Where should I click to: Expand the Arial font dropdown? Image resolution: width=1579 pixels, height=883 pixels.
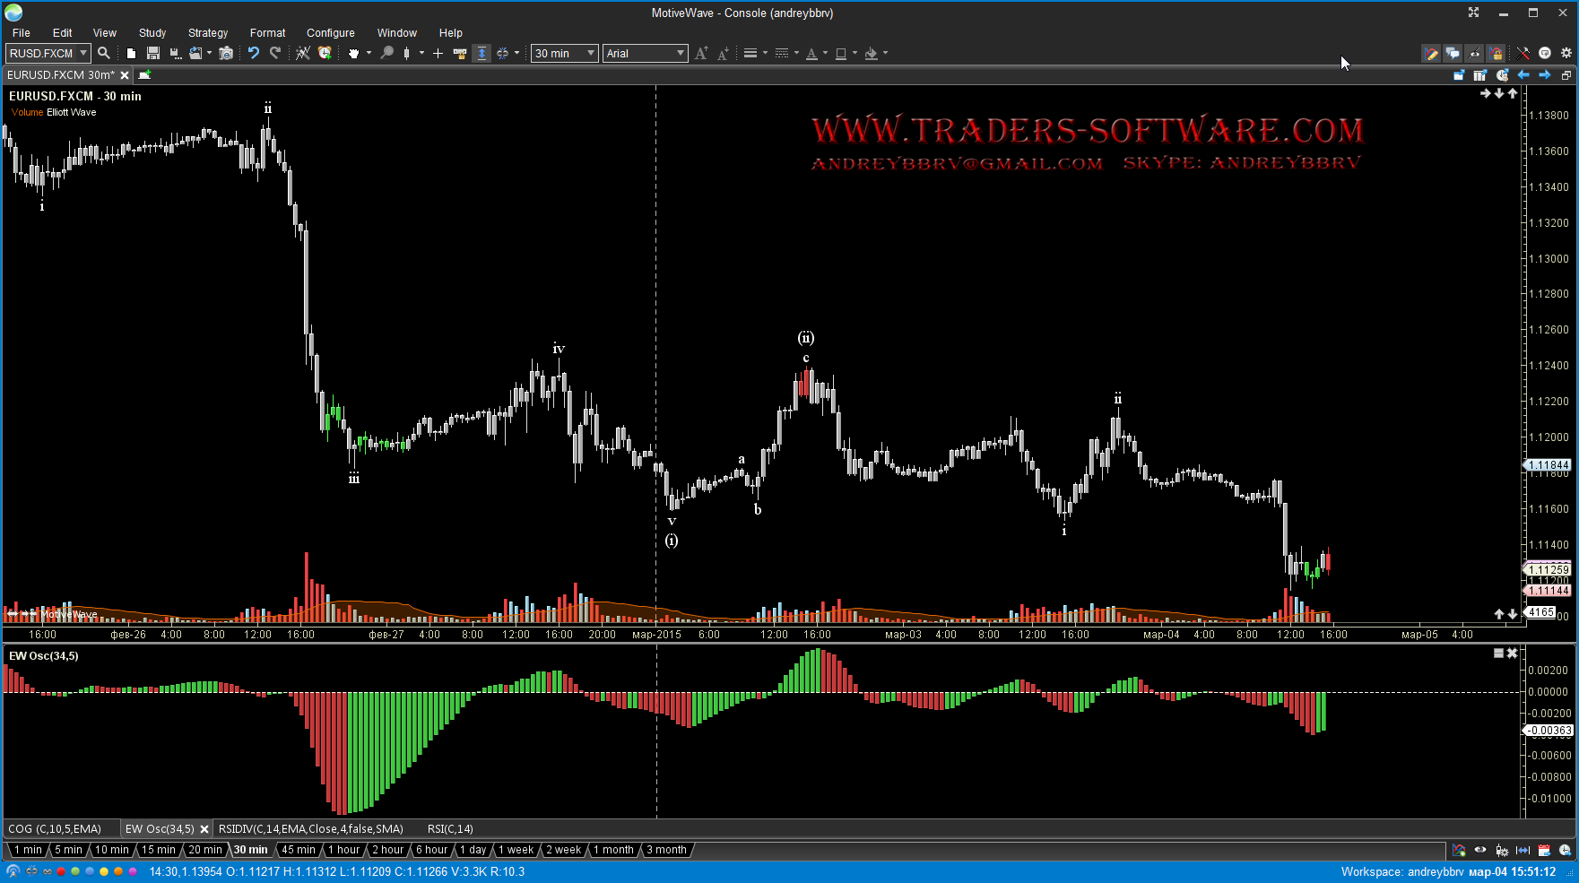pyautogui.click(x=680, y=54)
